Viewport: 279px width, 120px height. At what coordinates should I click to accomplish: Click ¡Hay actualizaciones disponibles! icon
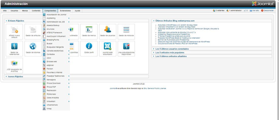(x=126, y=49)
